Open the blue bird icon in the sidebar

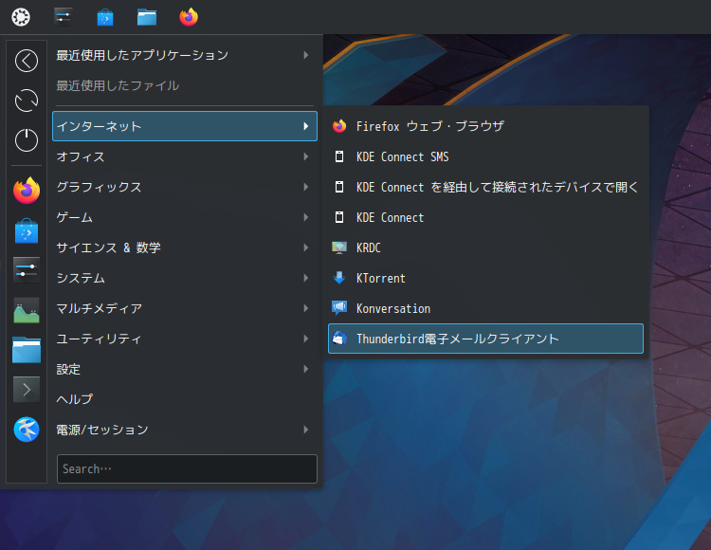[x=27, y=430]
